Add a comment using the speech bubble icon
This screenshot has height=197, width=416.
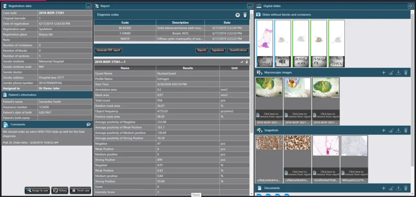click(x=88, y=125)
